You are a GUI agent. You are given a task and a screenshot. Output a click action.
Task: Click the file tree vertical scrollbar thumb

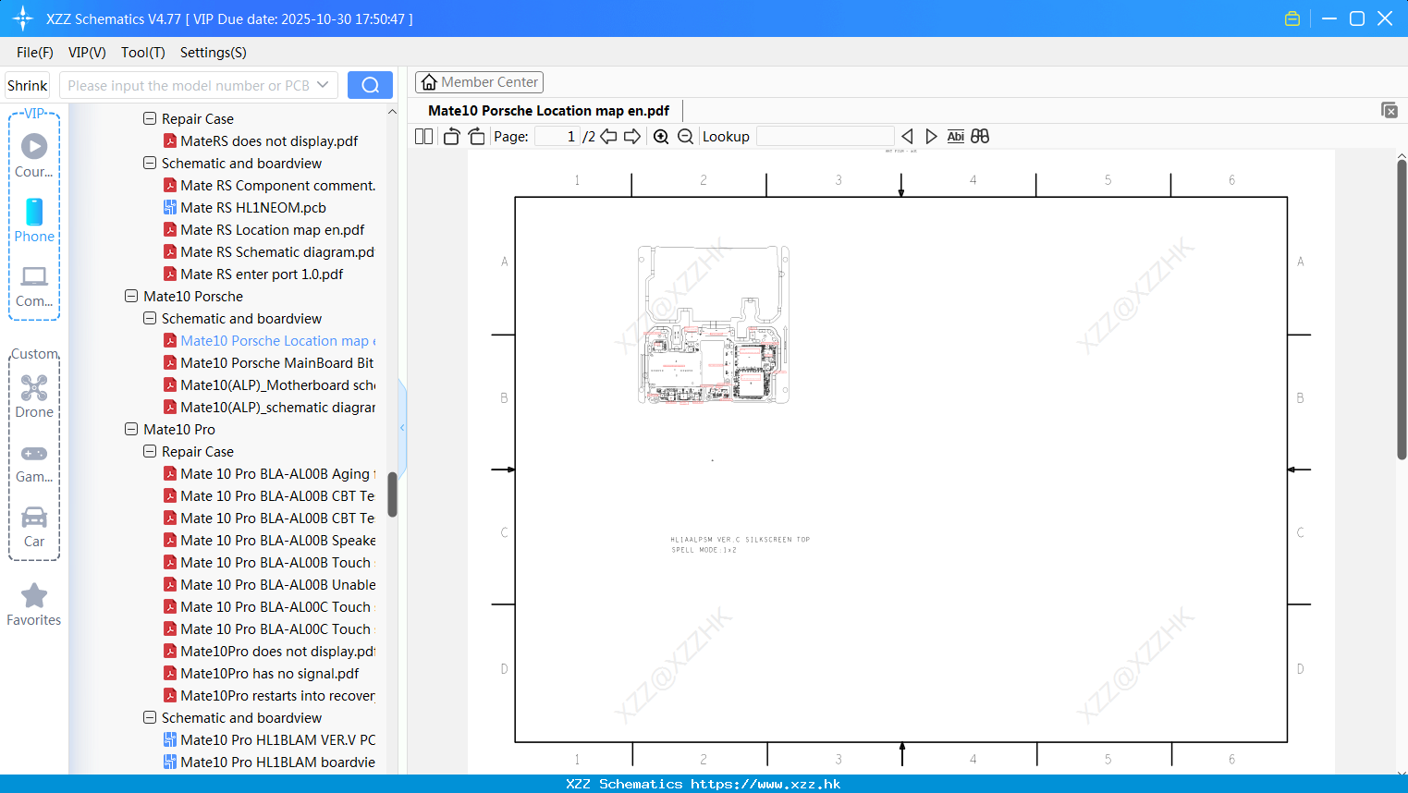coord(392,494)
